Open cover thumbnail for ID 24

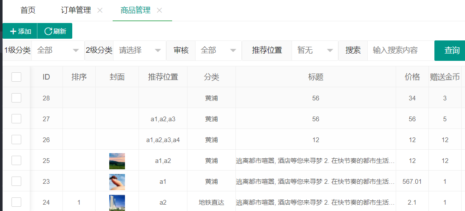[117, 202]
